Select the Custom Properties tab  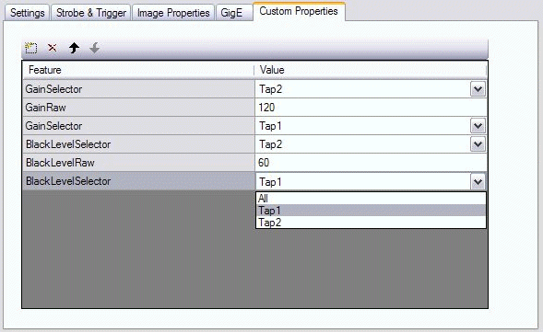click(x=299, y=11)
